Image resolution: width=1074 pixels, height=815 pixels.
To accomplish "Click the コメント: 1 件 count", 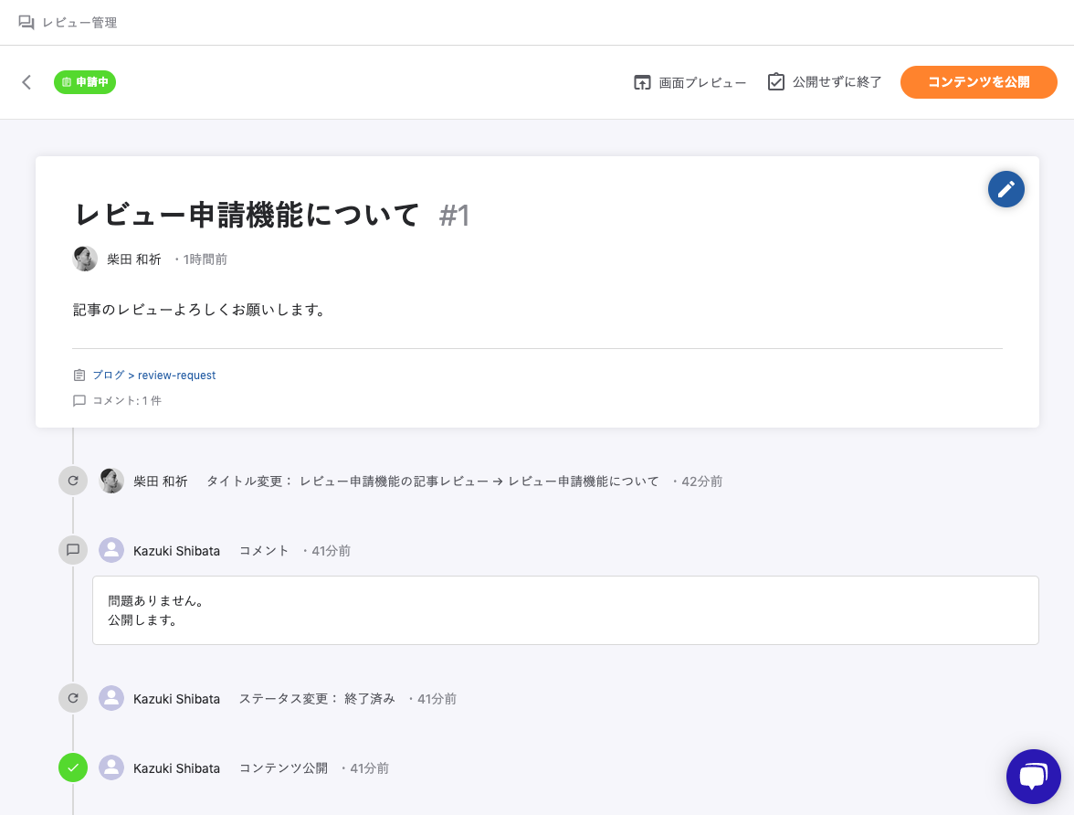I will tap(126, 400).
